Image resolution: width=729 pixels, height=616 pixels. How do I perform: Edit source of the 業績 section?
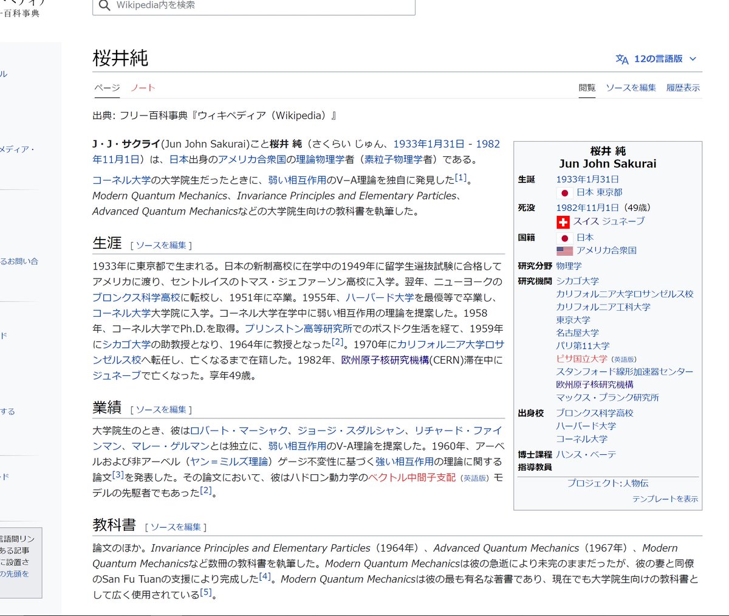[161, 410]
